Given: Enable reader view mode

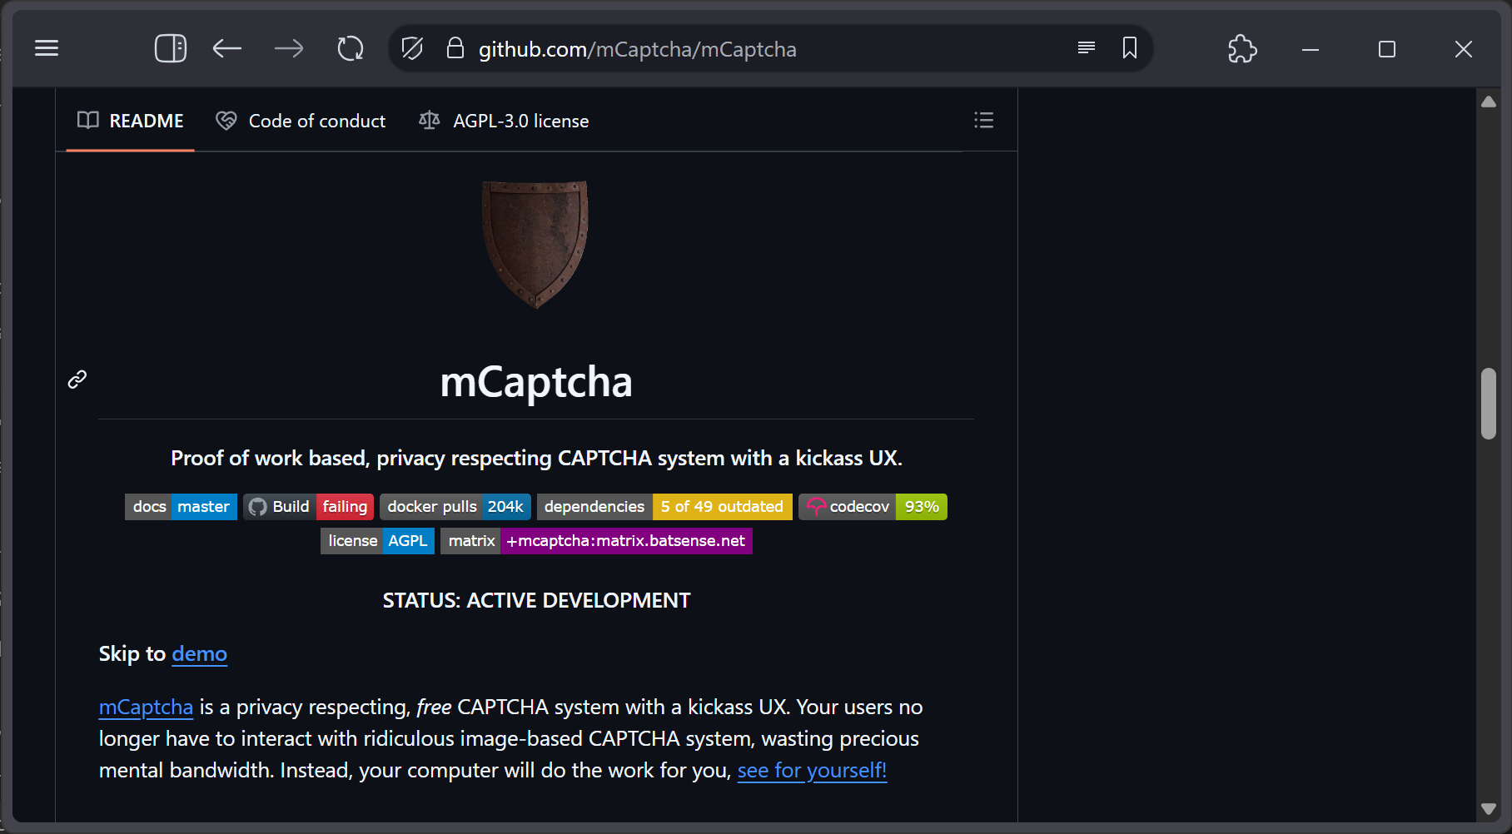Looking at the screenshot, I should pos(1086,48).
